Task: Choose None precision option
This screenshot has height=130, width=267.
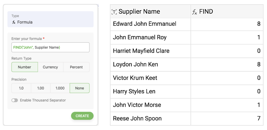Action: coord(79,88)
